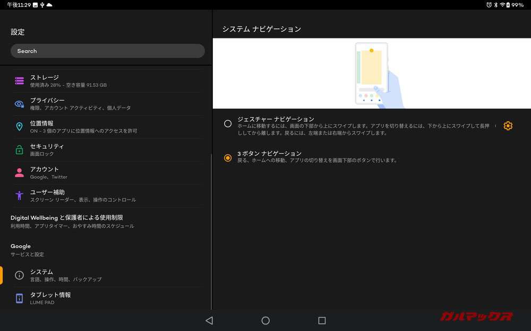Tap the battery indicator in status bar
531x331 pixels.
[508, 5]
